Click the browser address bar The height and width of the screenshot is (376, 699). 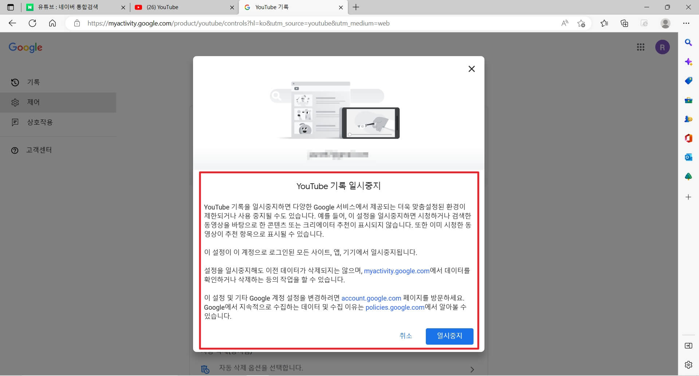click(255, 23)
